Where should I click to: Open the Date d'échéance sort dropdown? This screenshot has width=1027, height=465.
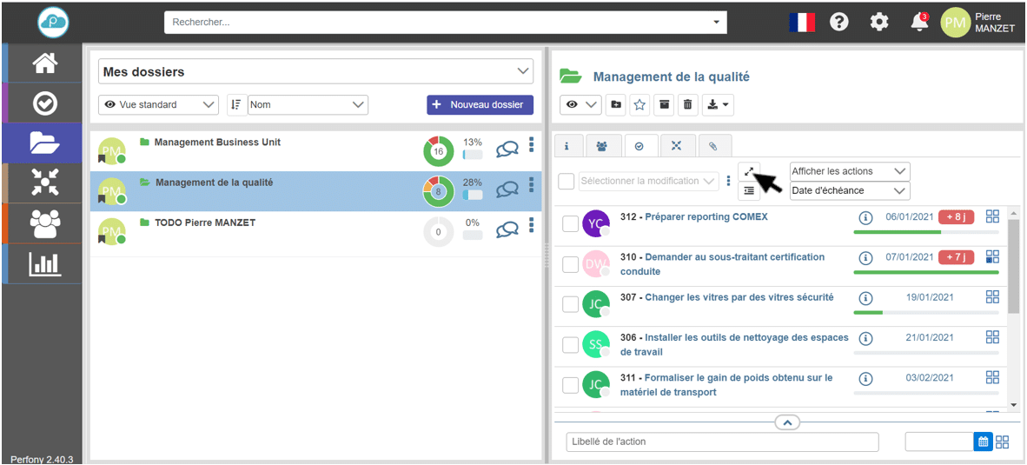click(x=849, y=190)
